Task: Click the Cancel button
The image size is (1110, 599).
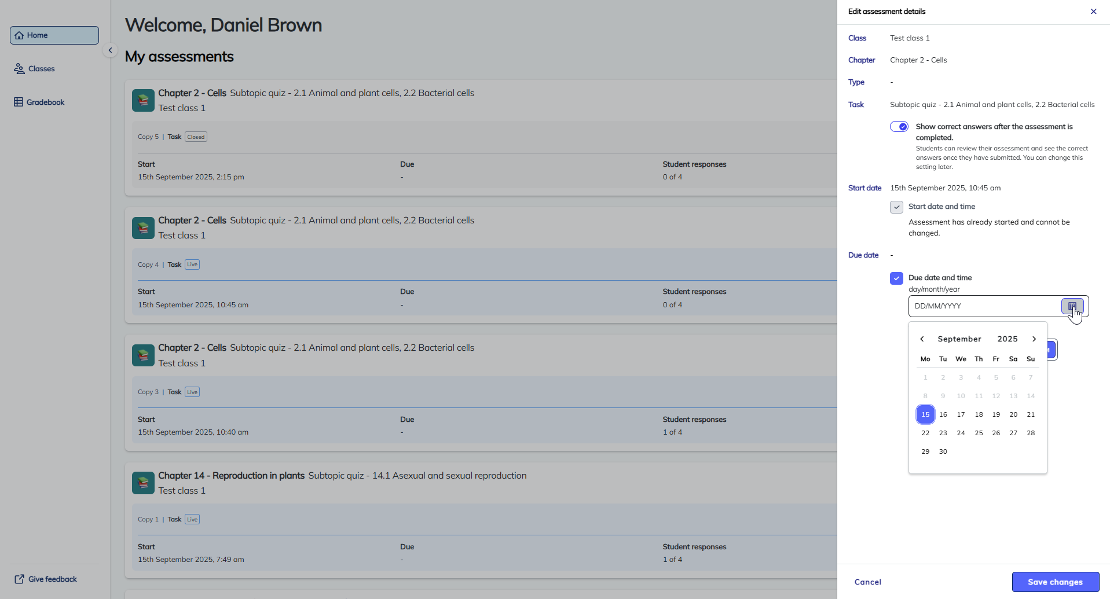Action: pos(868,582)
